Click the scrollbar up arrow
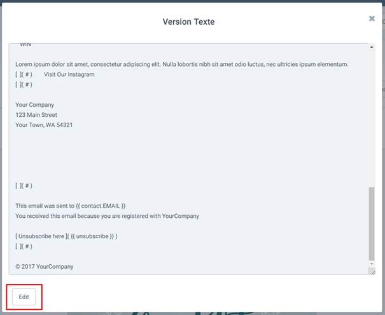Viewport: 385px width, 315px height. [372, 48]
